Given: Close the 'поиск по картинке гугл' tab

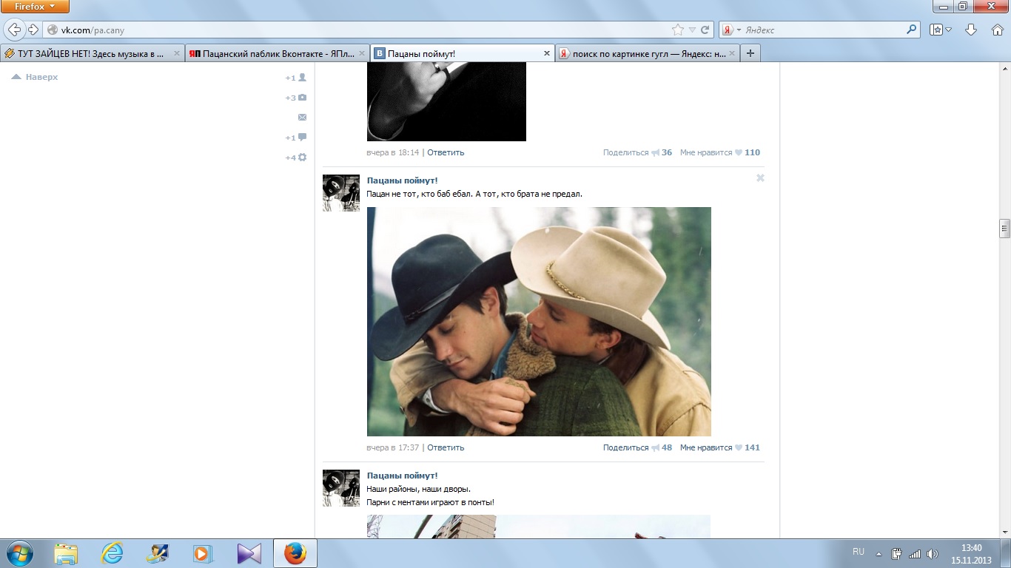Looking at the screenshot, I should click(x=732, y=53).
